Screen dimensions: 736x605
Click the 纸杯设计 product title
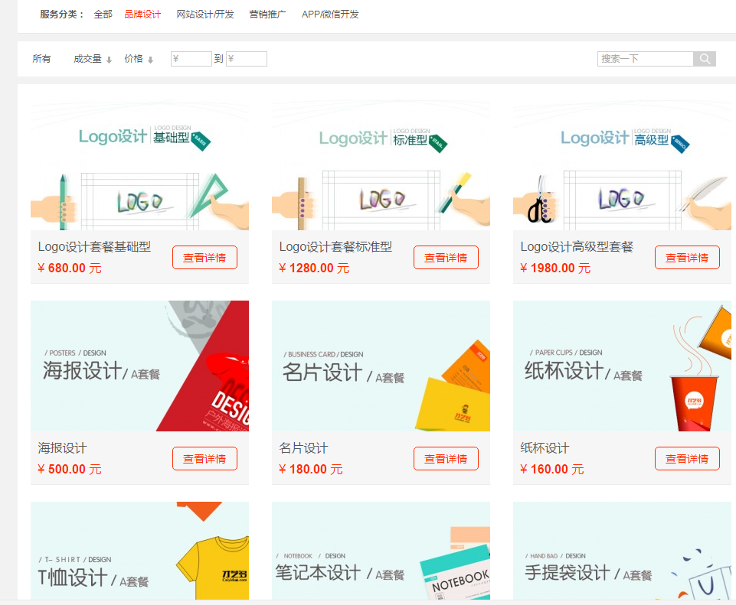545,447
